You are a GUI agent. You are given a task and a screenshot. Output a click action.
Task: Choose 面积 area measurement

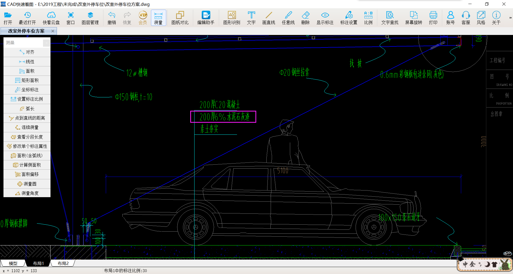point(27,71)
